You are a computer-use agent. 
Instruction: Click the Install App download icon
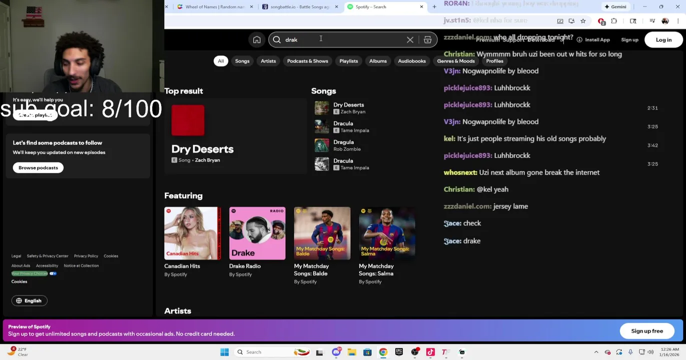coord(579,39)
